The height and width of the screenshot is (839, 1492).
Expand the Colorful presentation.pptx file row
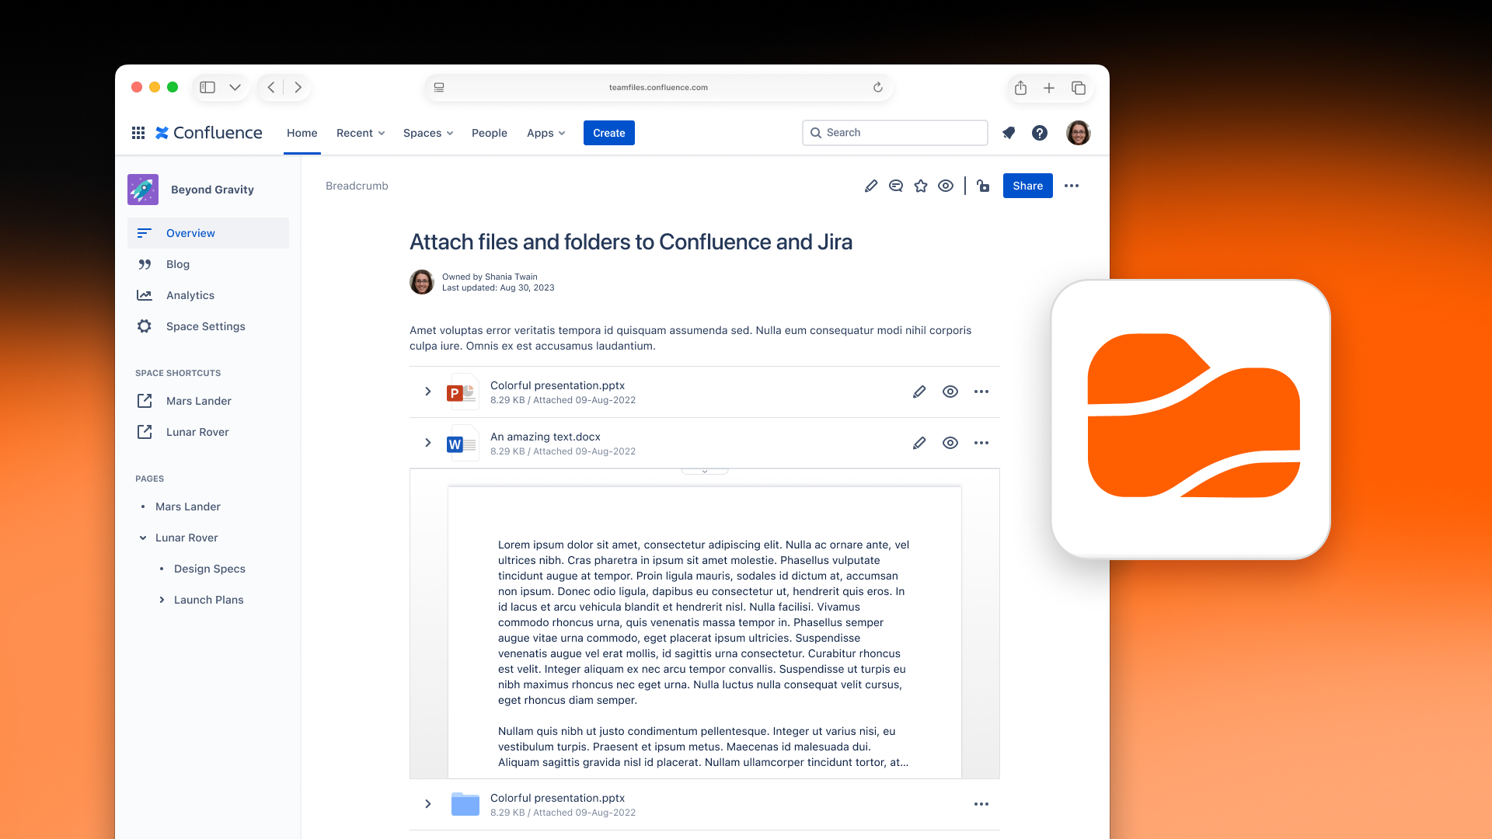(427, 392)
